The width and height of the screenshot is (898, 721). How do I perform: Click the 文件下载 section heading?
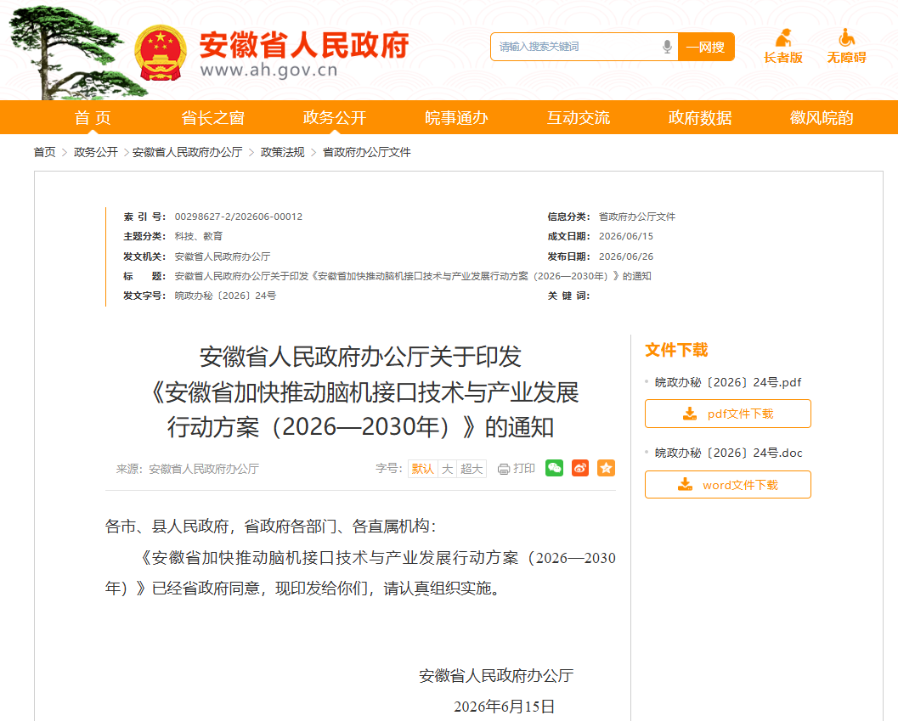(x=676, y=350)
